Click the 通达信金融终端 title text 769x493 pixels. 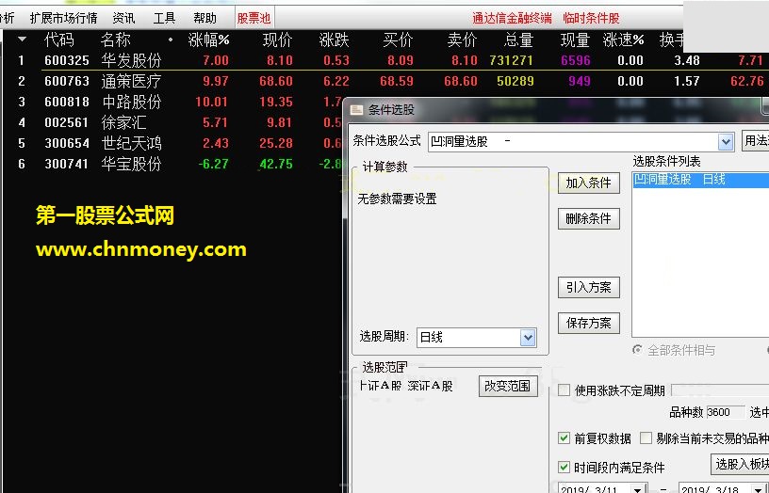(x=512, y=19)
